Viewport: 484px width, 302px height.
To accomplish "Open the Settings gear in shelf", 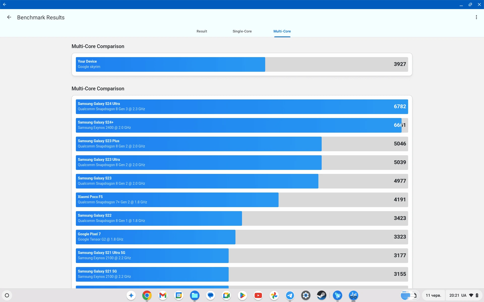I will pyautogui.click(x=306, y=295).
